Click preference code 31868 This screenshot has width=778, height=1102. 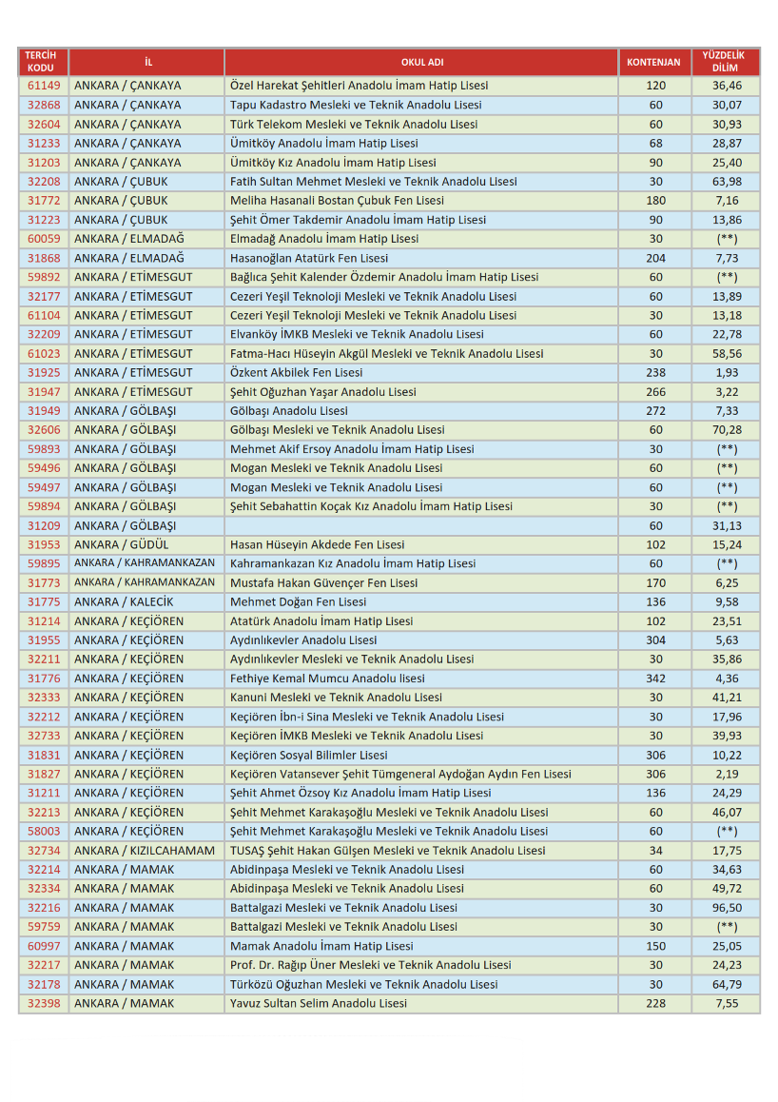coord(43,258)
